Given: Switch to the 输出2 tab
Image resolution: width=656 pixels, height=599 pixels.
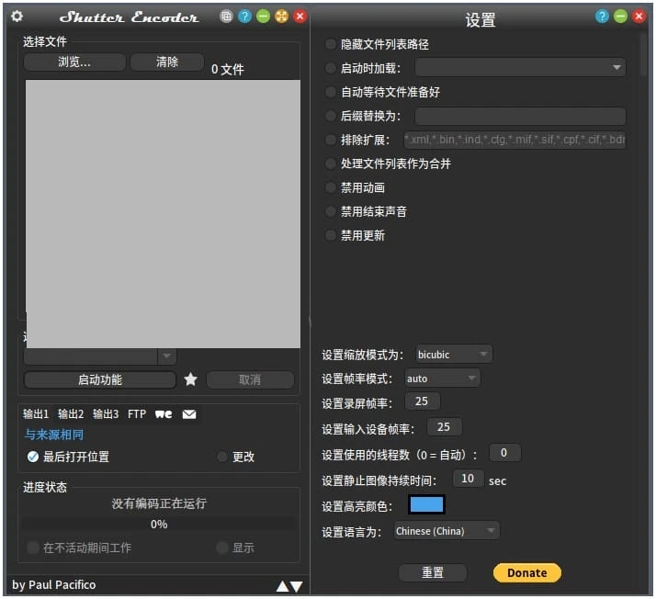Looking at the screenshot, I should coord(71,414).
